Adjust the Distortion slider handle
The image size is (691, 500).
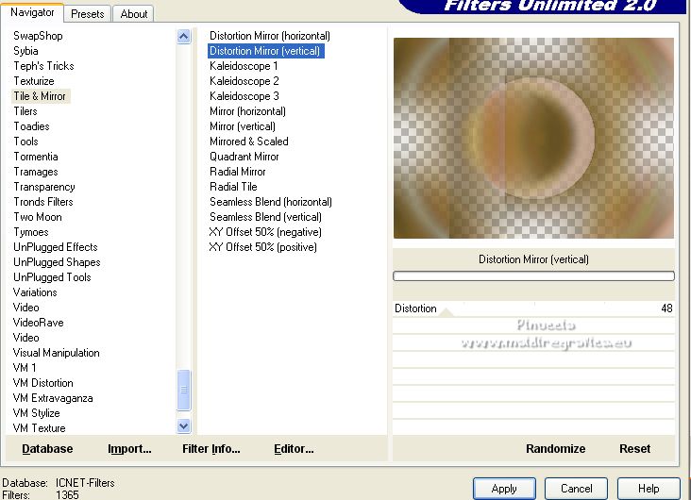pos(447,312)
